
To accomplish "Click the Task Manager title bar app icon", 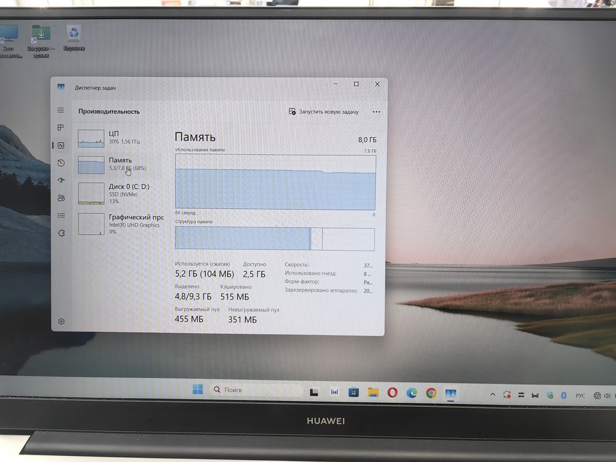I will coord(61,86).
